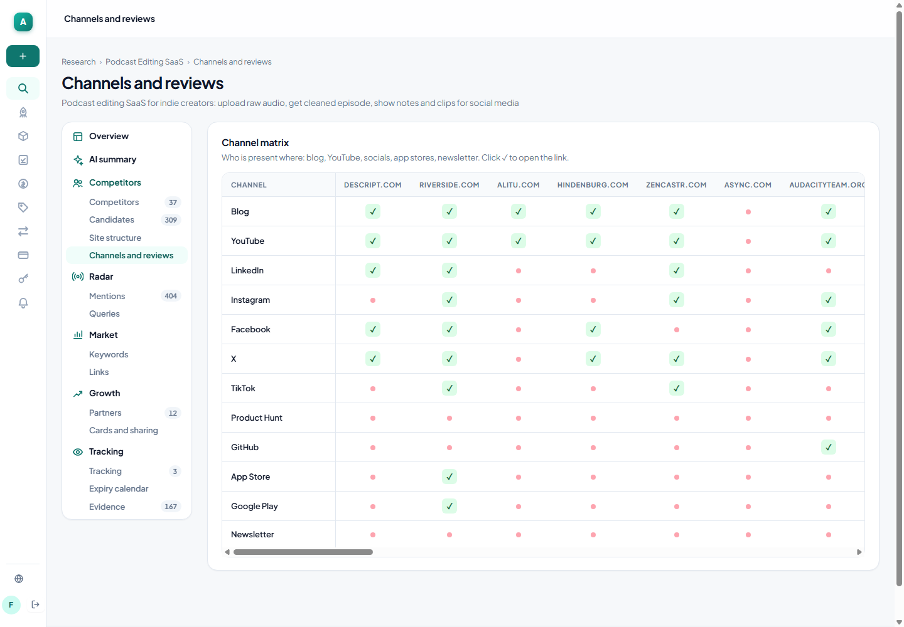Select the Growth section heading
Image resolution: width=904 pixels, height=627 pixels.
[x=127, y=393]
